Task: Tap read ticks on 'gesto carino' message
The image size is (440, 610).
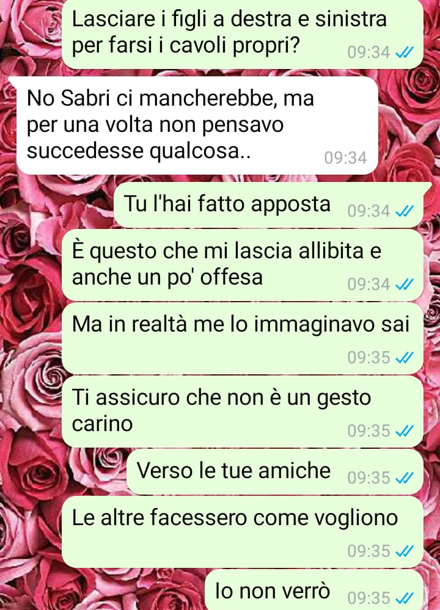Action: pos(404,430)
